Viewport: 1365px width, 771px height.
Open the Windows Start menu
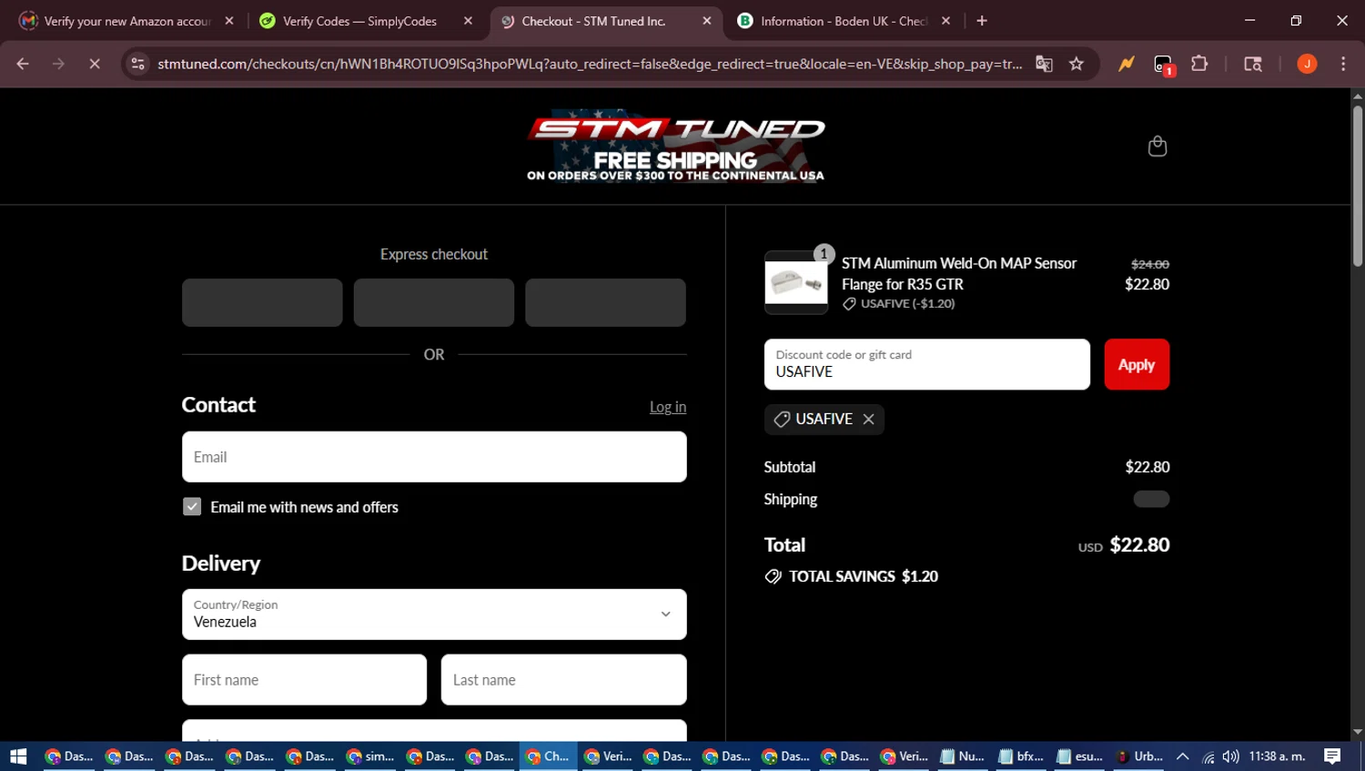(x=18, y=756)
